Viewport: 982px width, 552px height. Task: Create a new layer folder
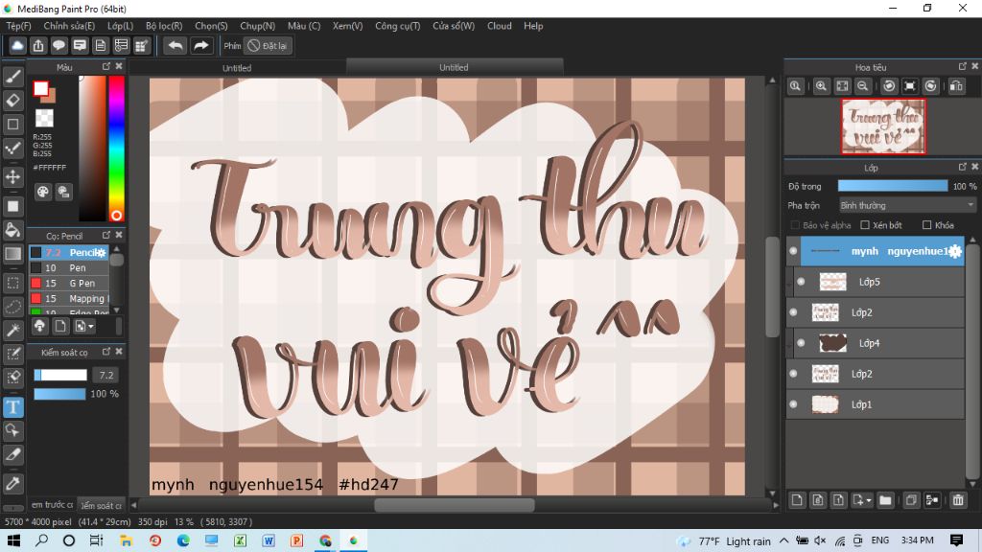click(885, 500)
